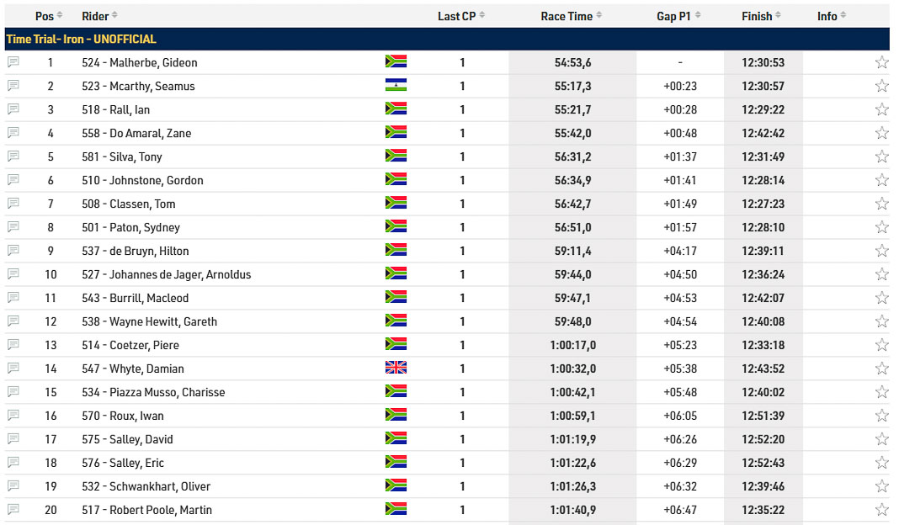Image resolution: width=899 pixels, height=525 pixels.
Task: Open comment icon for Malherbe, Gideon
Action: pos(13,62)
